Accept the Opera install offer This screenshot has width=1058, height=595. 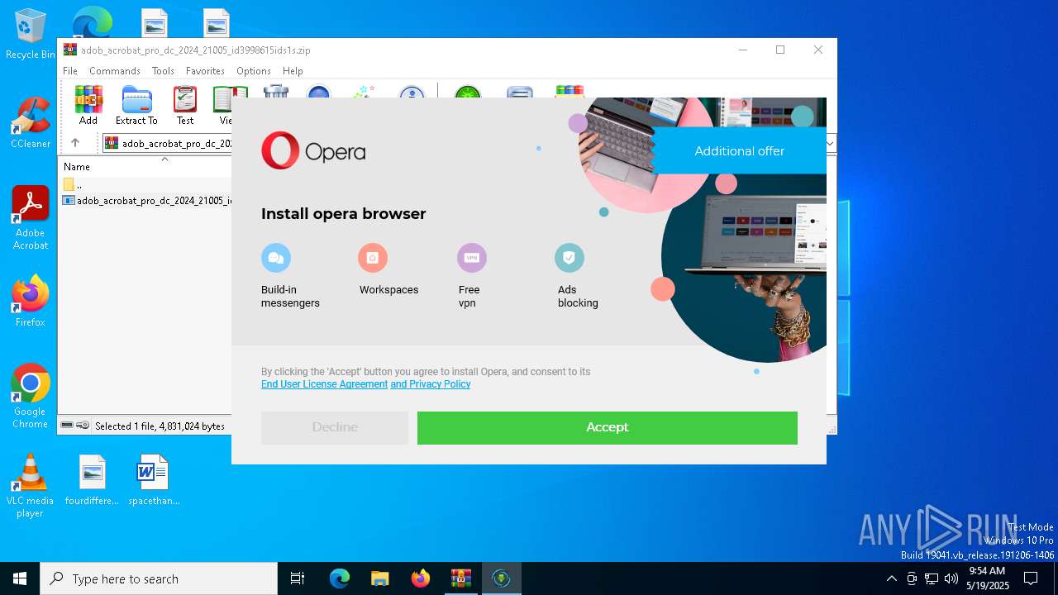(x=608, y=428)
